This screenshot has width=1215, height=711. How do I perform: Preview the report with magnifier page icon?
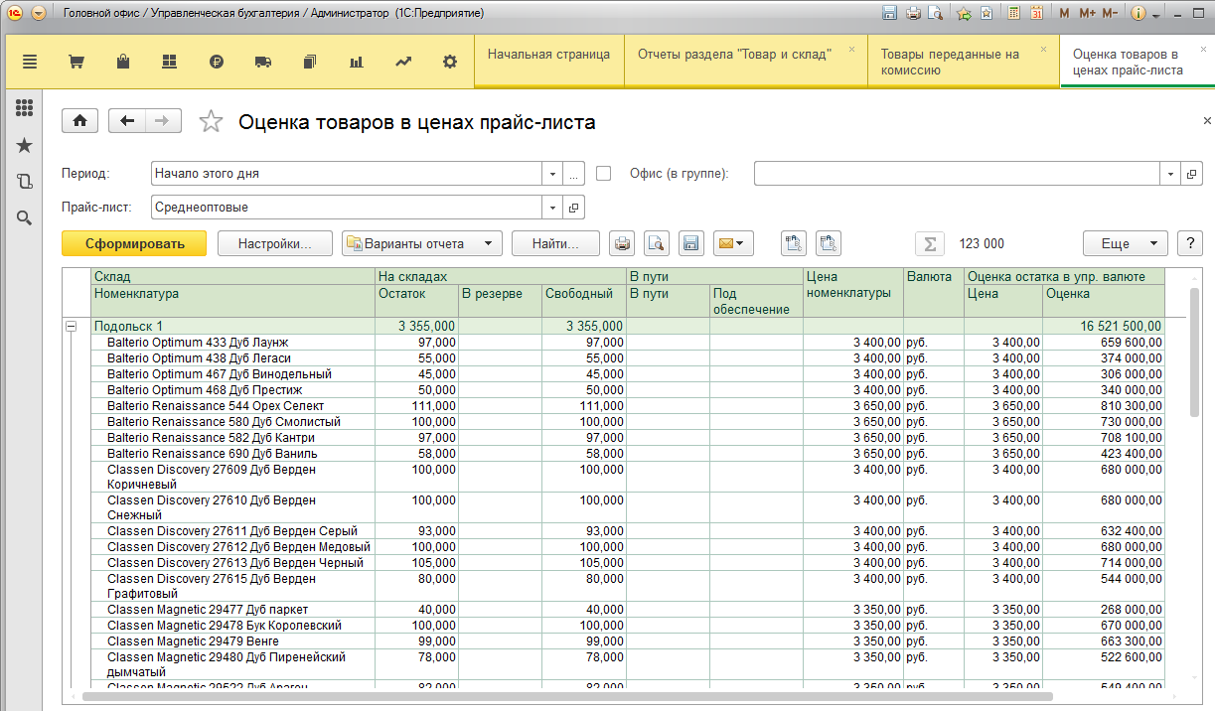click(x=656, y=243)
